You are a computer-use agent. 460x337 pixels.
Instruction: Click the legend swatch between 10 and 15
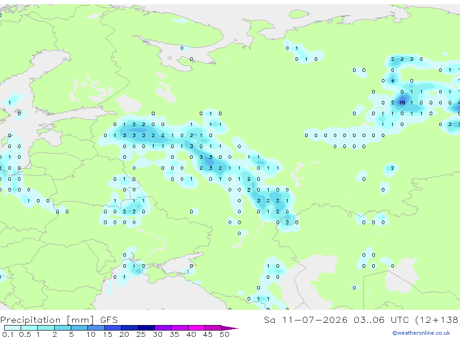click(x=96, y=328)
